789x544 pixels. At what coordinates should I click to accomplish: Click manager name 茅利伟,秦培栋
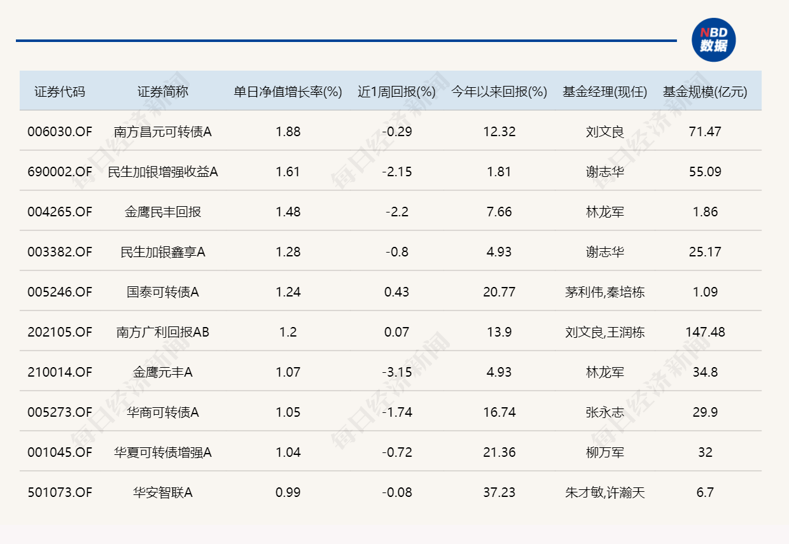tap(605, 292)
